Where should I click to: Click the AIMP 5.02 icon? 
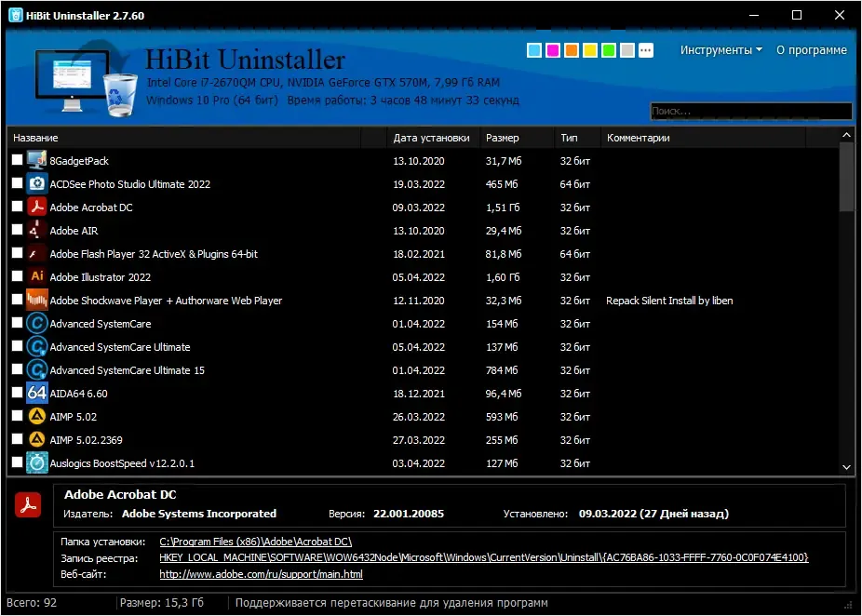(x=37, y=416)
